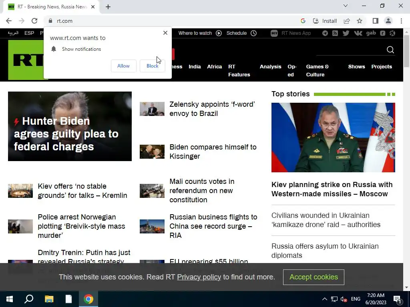Click the rt.com address bar

173,21
